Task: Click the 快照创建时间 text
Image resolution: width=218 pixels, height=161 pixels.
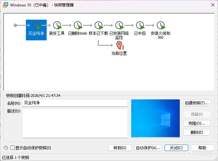Action: tap(33, 96)
